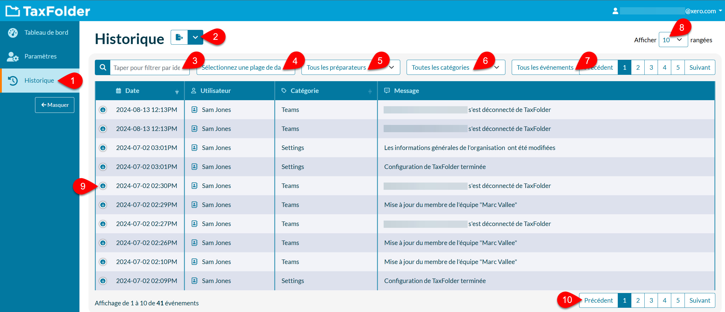725x312 pixels.
Task: Click Suivant in bottom pagination
Action: tap(700, 300)
